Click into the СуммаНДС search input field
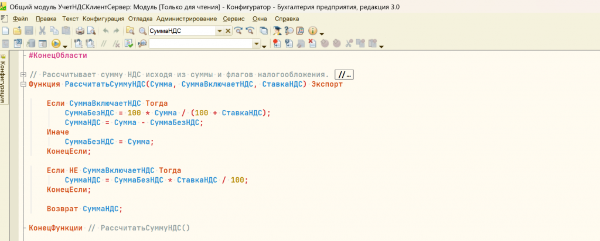600x241 pixels. (182, 32)
